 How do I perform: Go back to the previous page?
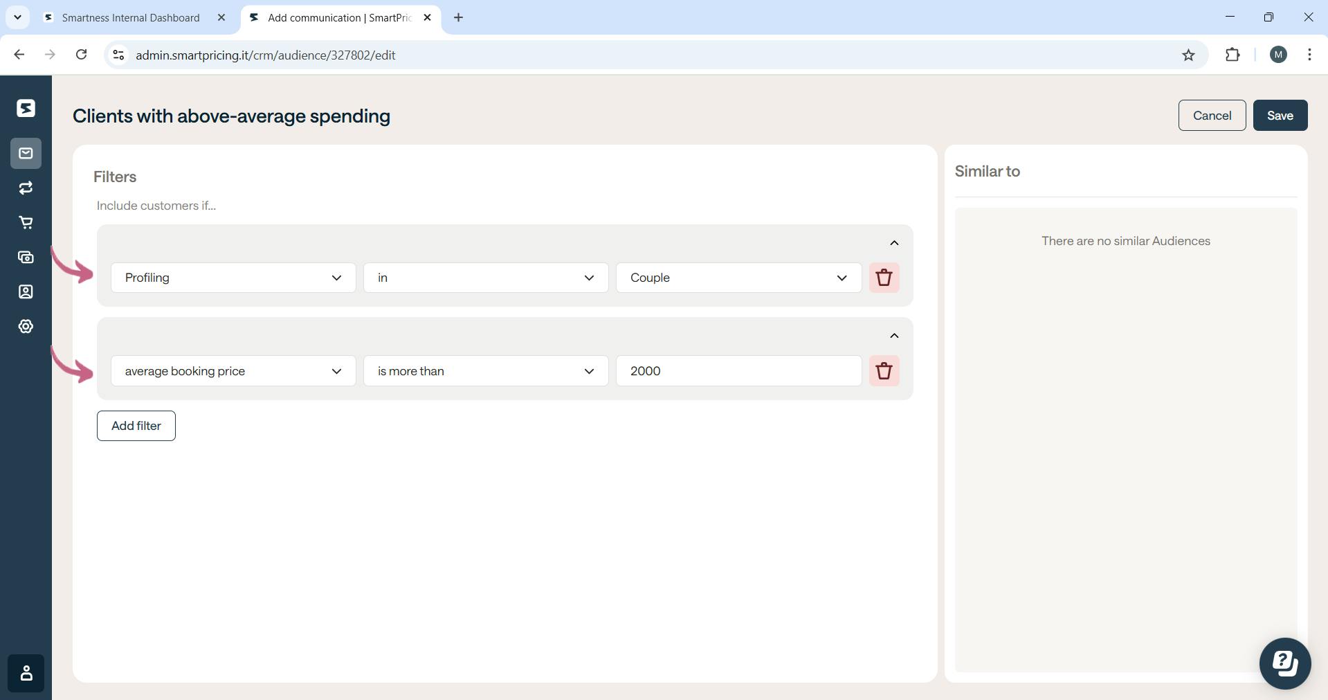pyautogui.click(x=19, y=55)
